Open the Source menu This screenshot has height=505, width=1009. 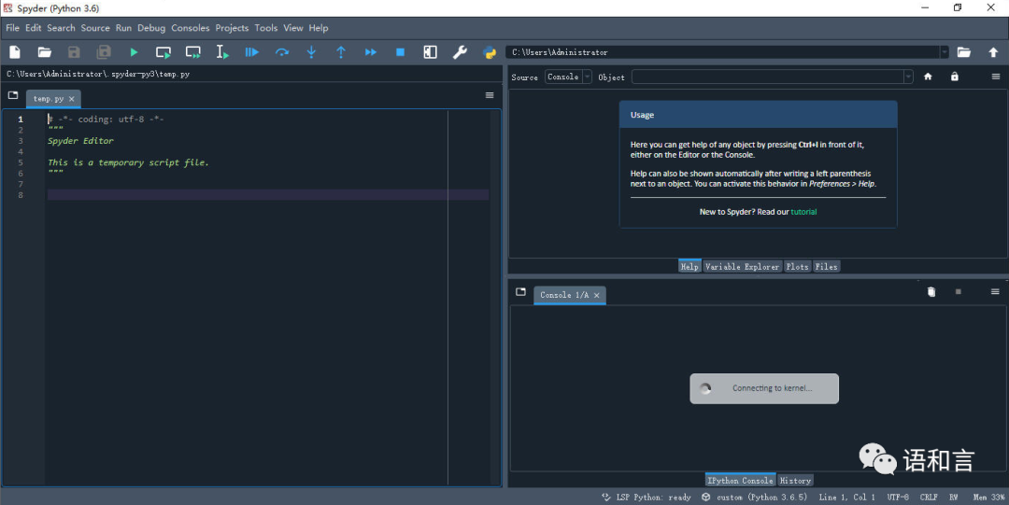click(95, 28)
